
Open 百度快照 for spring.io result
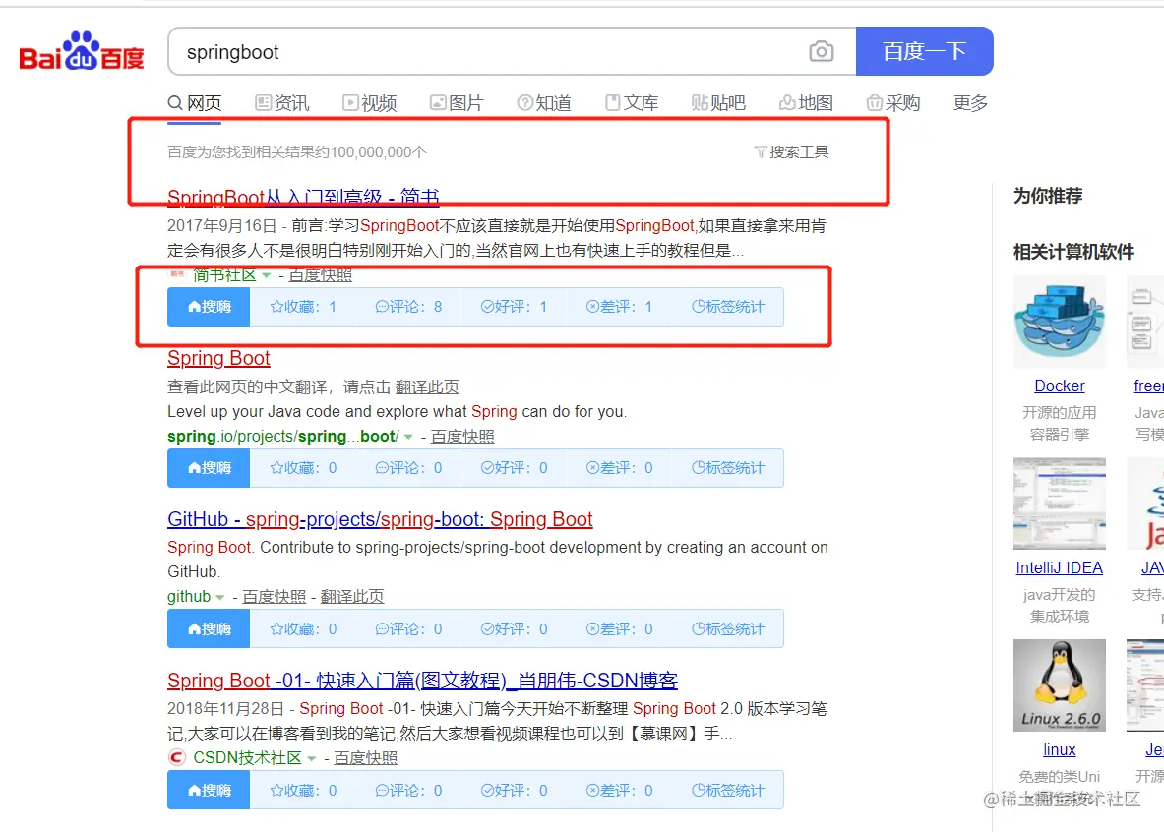tap(462, 437)
